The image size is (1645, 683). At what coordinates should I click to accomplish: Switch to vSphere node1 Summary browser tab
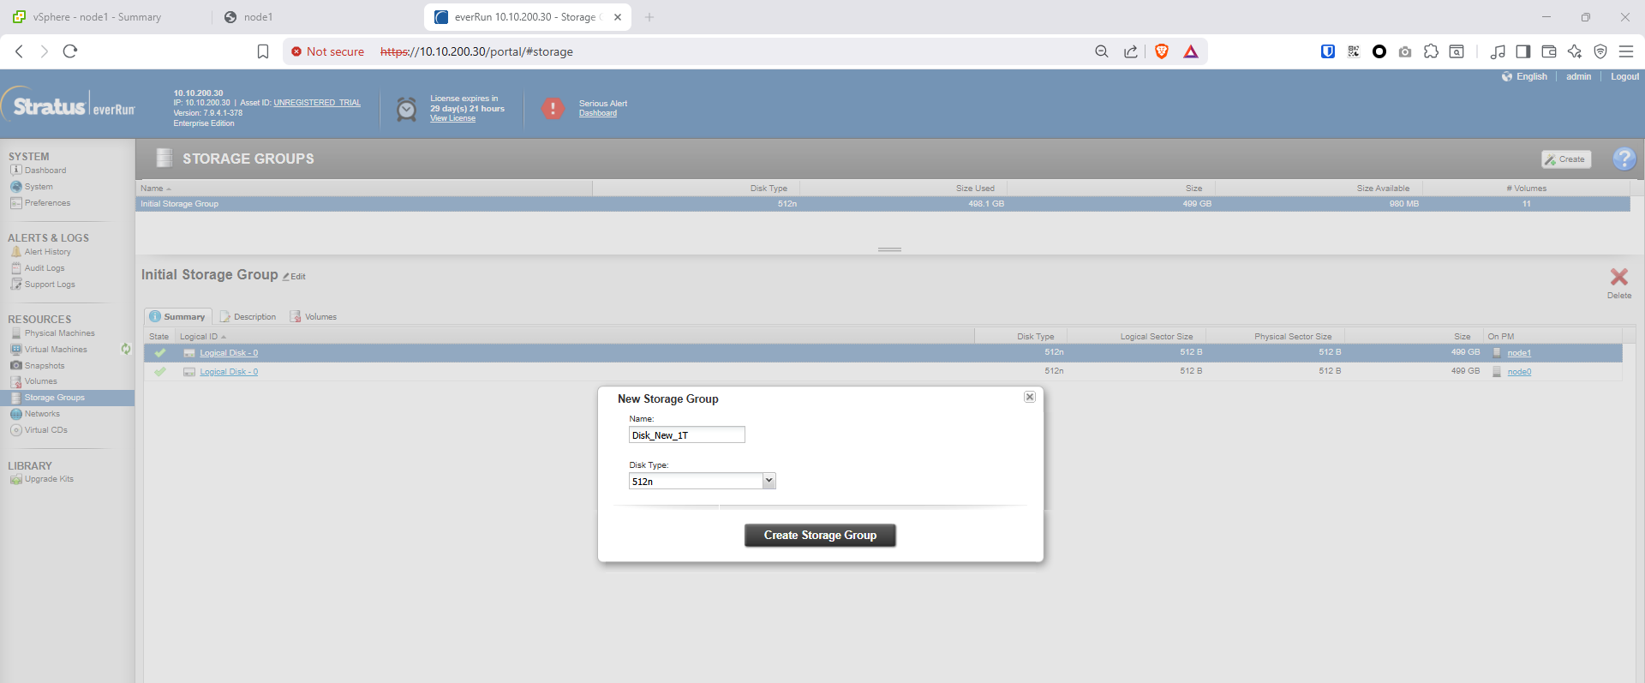point(96,17)
